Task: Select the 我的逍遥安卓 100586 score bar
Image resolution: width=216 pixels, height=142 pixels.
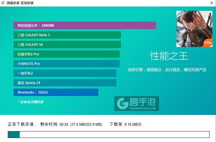Action: (85, 25)
